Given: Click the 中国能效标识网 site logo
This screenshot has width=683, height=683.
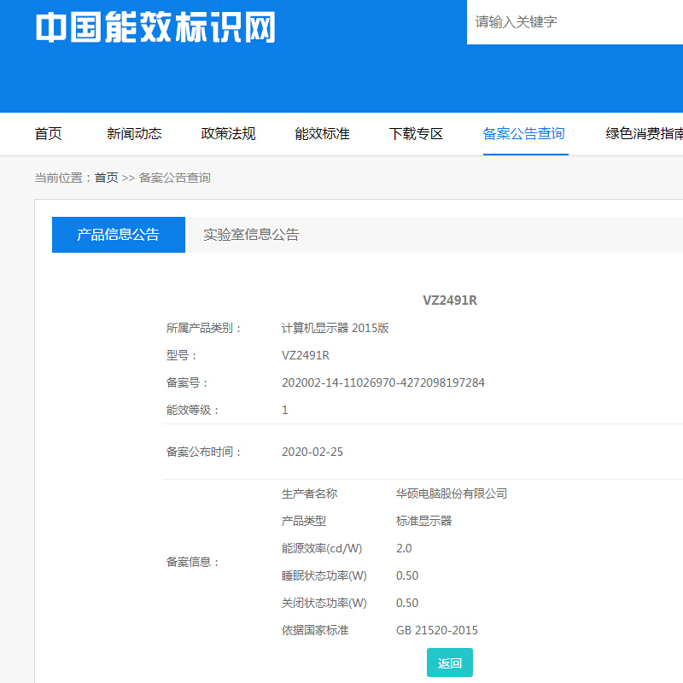Looking at the screenshot, I should (155, 27).
